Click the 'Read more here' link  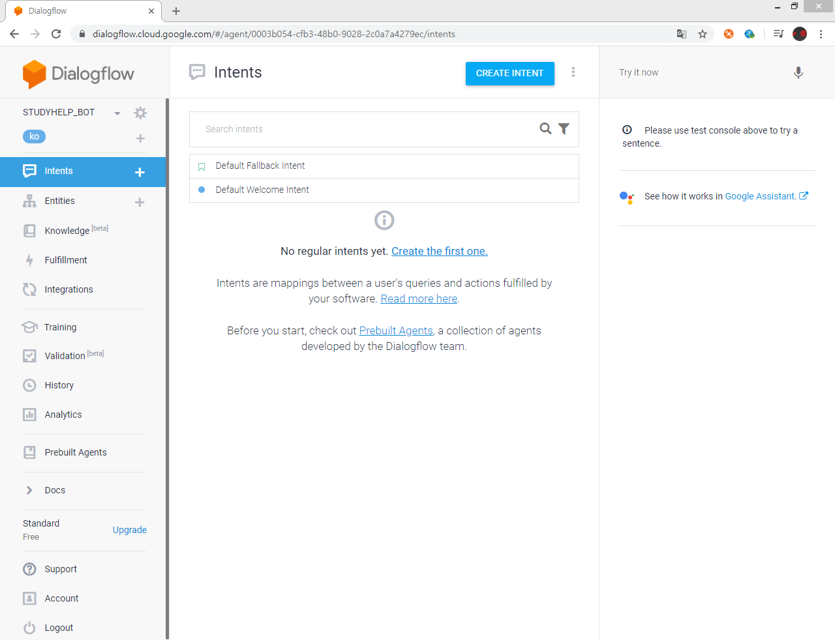[x=419, y=298]
